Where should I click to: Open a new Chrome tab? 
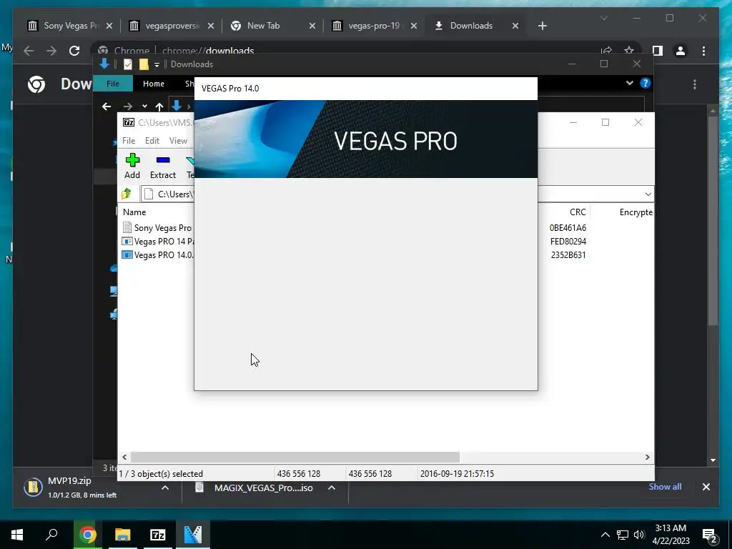point(542,26)
